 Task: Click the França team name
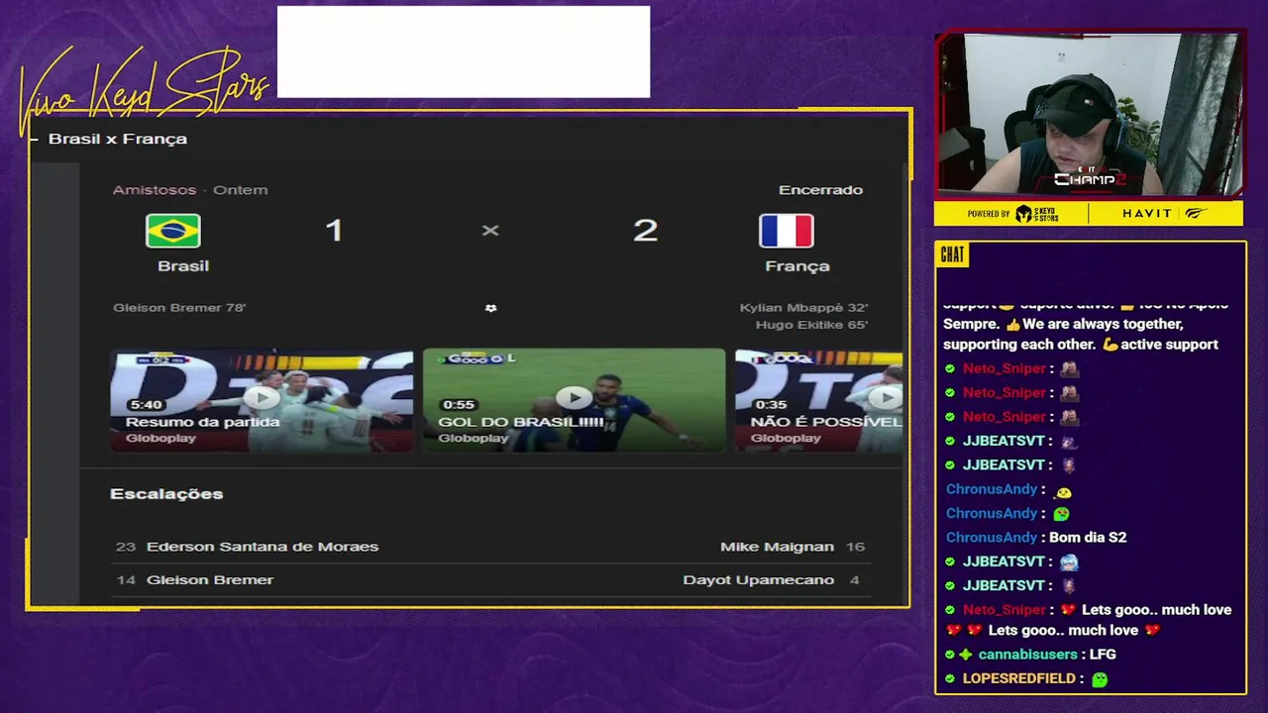point(797,265)
